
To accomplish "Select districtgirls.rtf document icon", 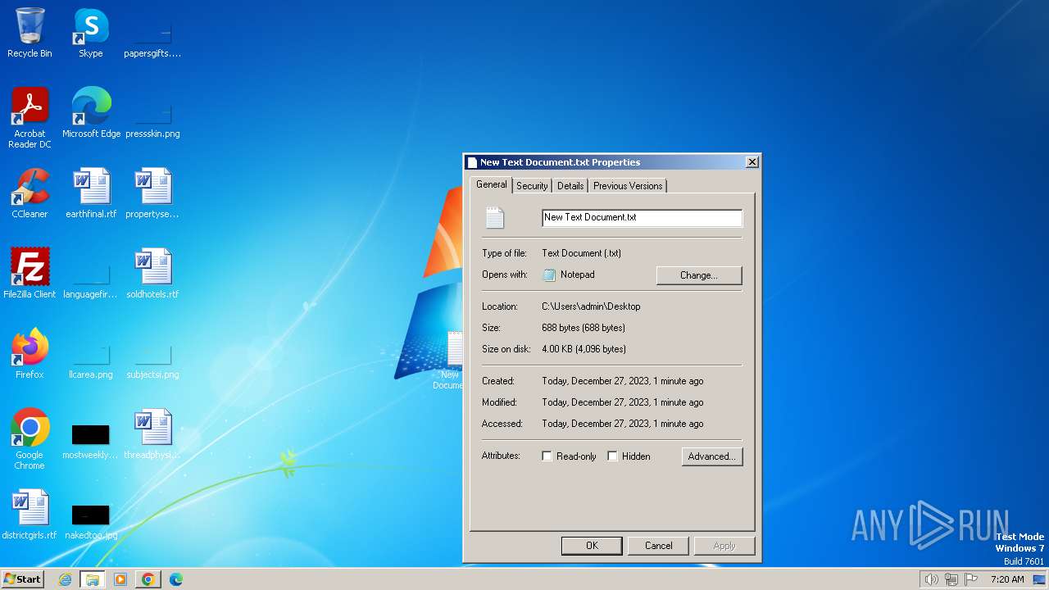I will tap(30, 515).
